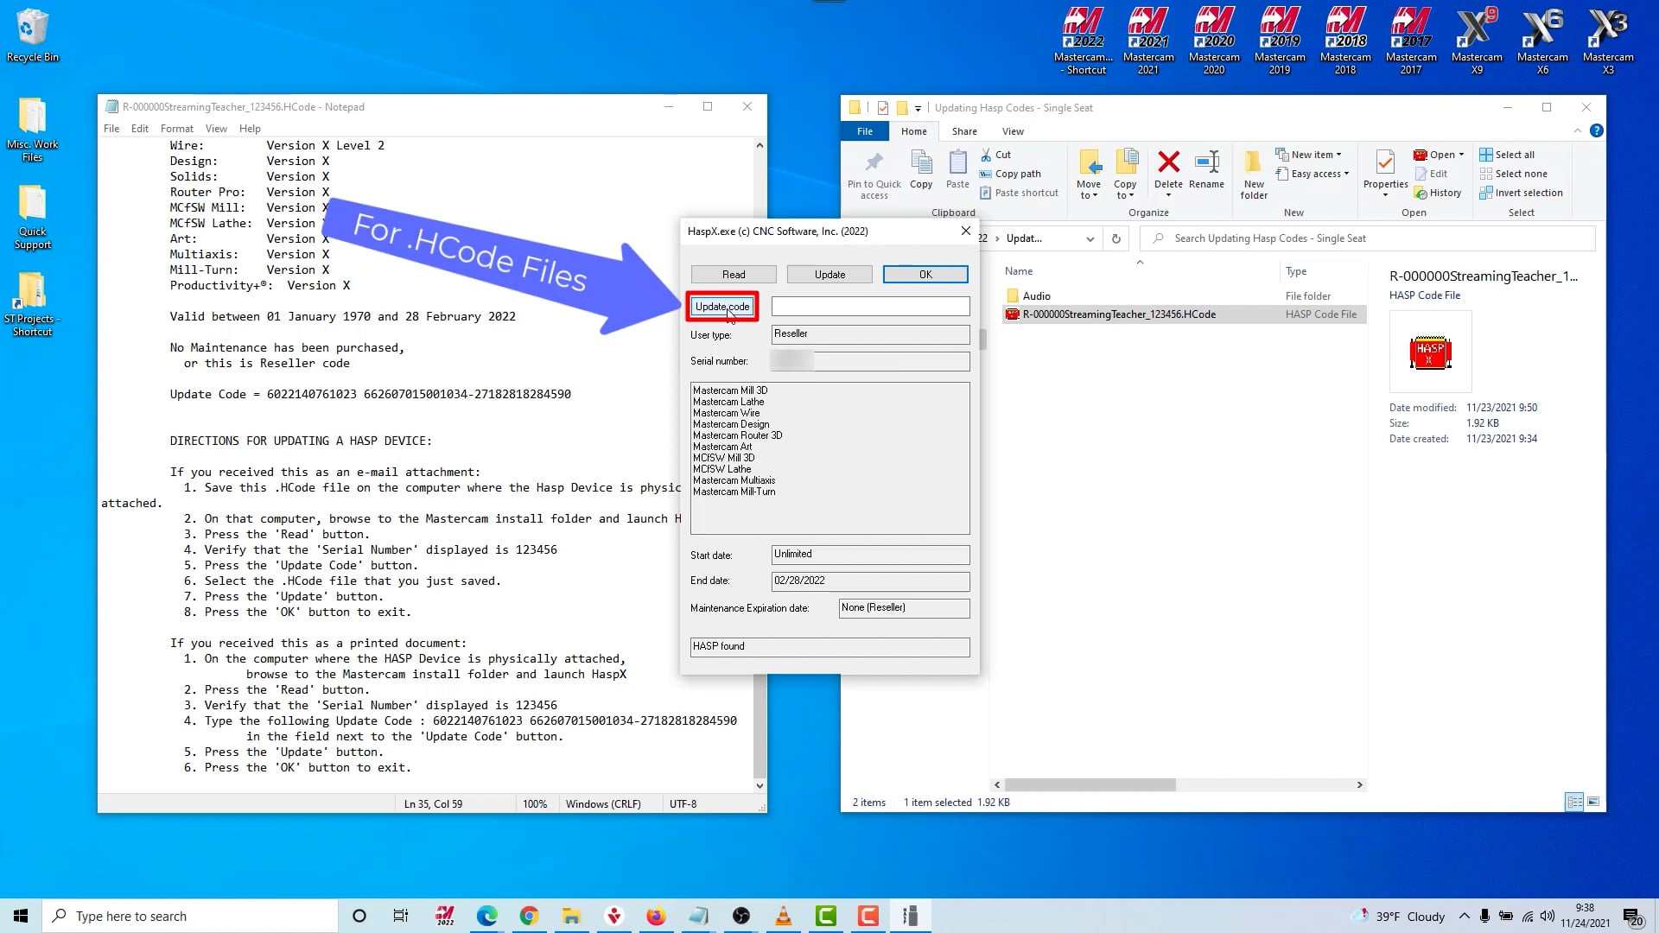This screenshot has height=933, width=1659.
Task: Click the update code text field in HaspX
Action: [870, 307]
